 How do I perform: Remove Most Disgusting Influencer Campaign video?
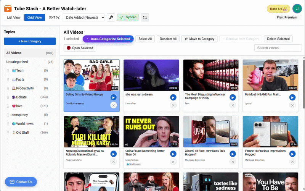[x=233, y=105]
